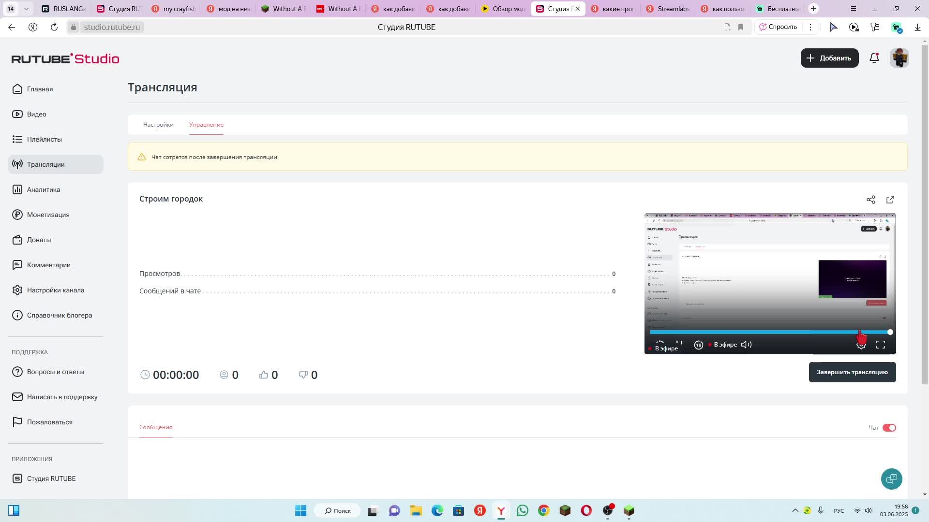Open player settings gear
Screen dimensions: 929x522
click(x=861, y=345)
